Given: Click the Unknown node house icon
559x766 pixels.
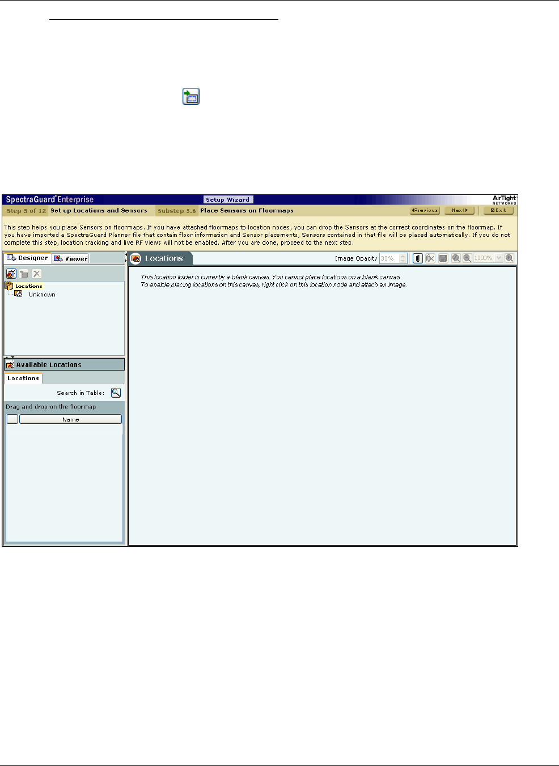Looking at the screenshot, I should (x=18, y=294).
